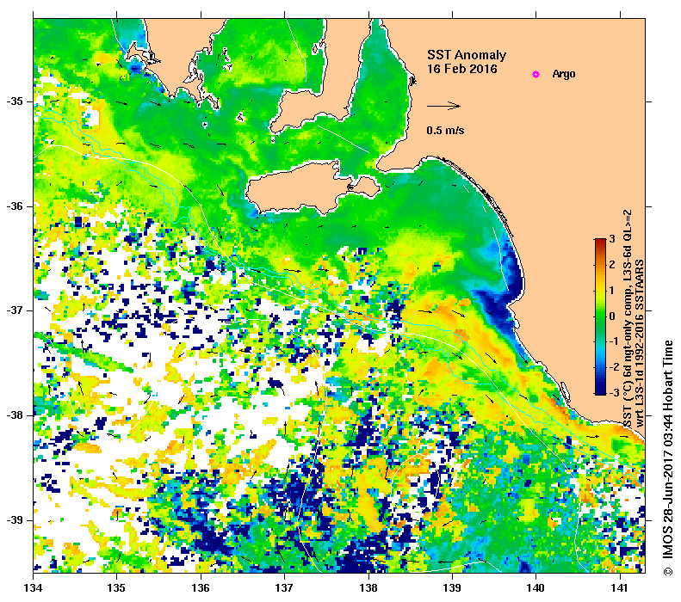681x602 pixels.
Task: Click the green zero level on colorbar
Action: pos(600,316)
